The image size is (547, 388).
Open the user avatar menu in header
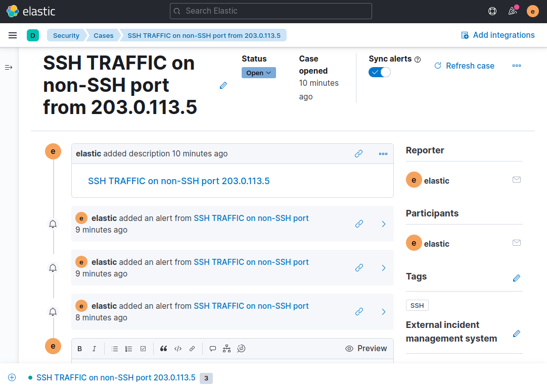click(x=532, y=11)
